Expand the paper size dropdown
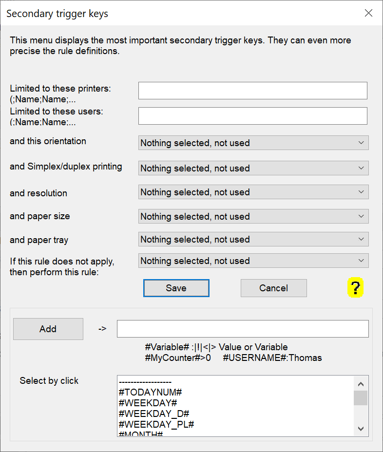Screen dimensions: 383x452 pyautogui.click(x=253, y=216)
